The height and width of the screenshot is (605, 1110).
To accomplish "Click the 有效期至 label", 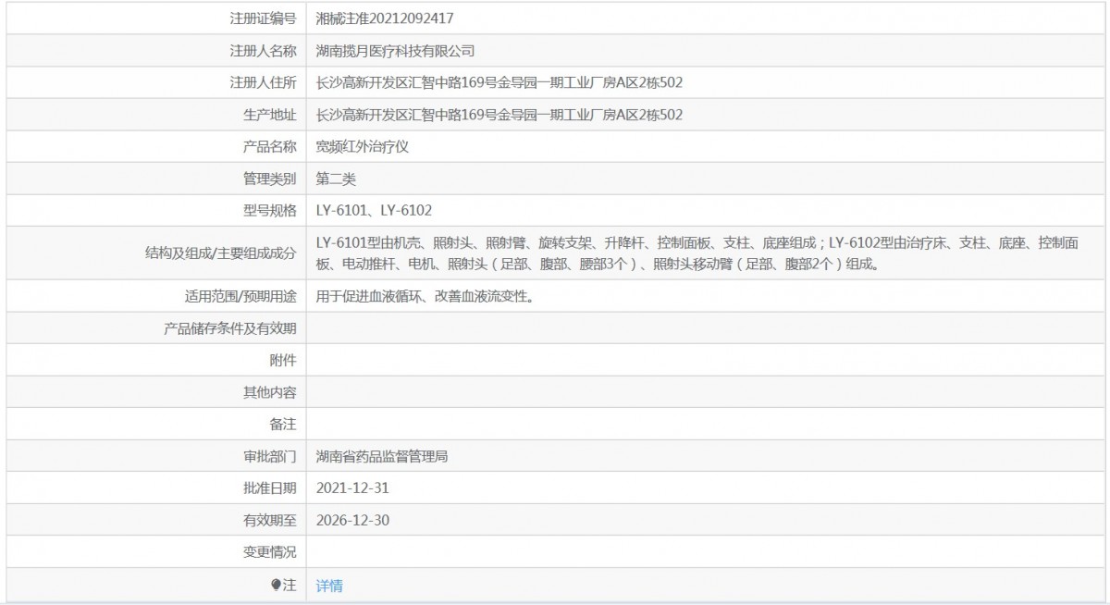I will pyautogui.click(x=269, y=520).
